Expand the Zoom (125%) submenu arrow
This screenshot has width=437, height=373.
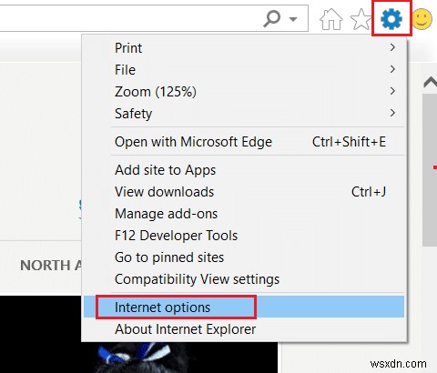392,91
